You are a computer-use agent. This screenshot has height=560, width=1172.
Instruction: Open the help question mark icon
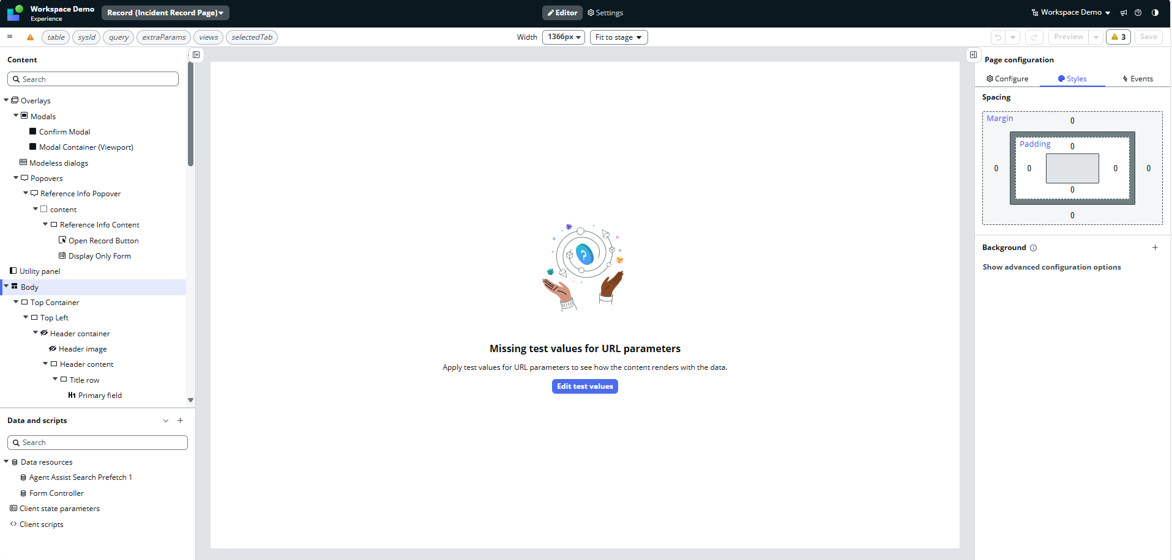pos(1138,13)
